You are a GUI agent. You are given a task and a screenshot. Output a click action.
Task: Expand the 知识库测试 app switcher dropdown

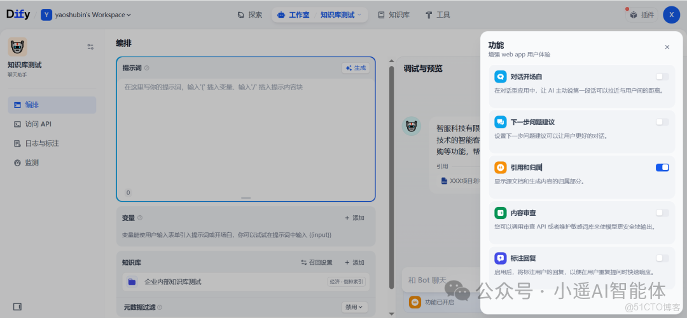click(341, 15)
